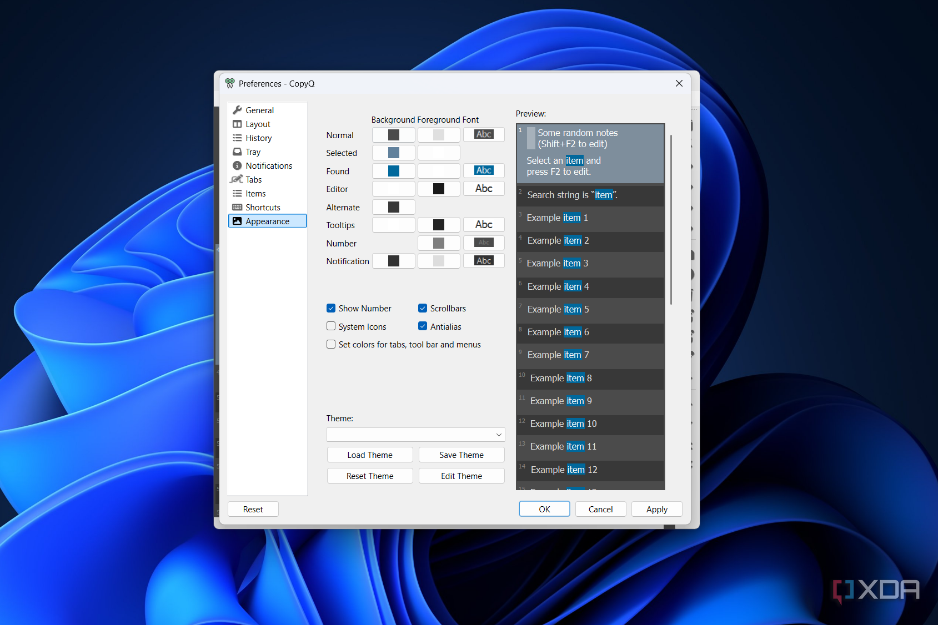Pick the Normal font Abc button
The height and width of the screenshot is (625, 938).
coord(484,134)
